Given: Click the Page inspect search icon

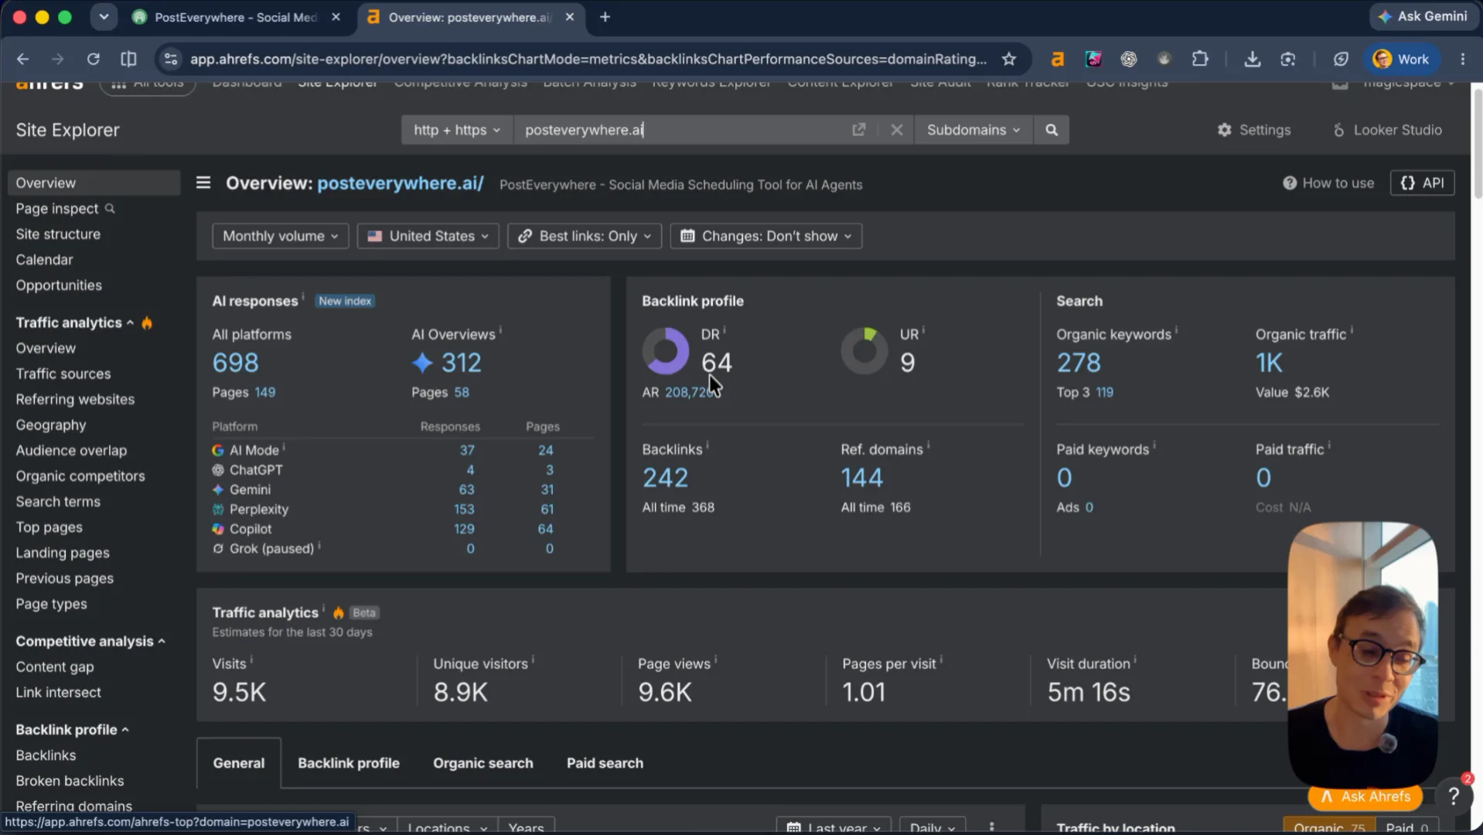Looking at the screenshot, I should (x=110, y=209).
